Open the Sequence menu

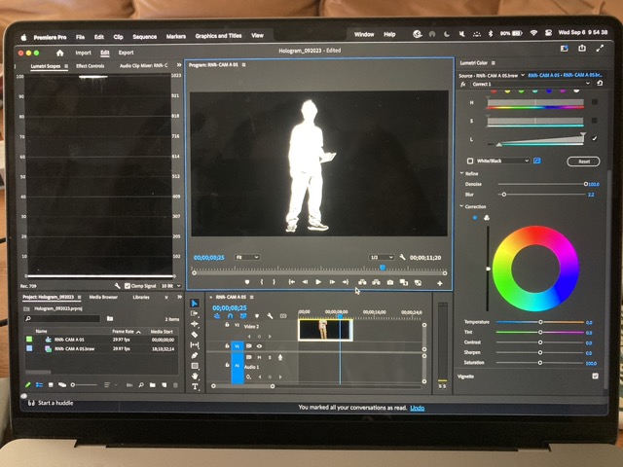[x=144, y=36]
